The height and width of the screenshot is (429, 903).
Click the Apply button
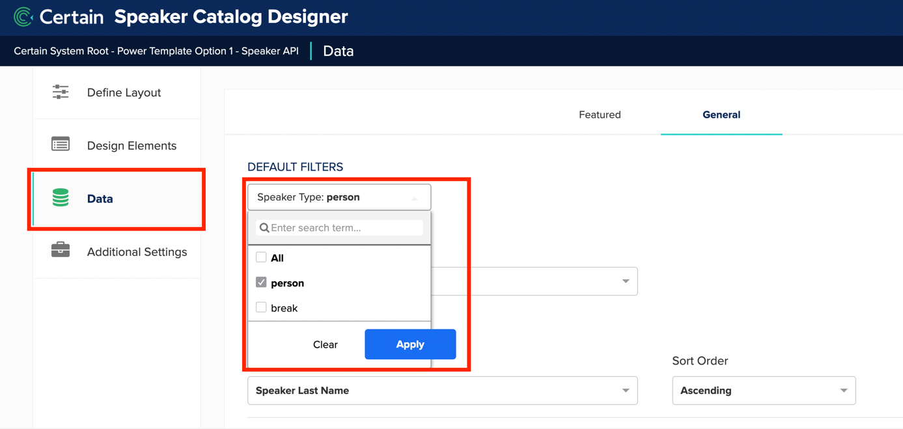[x=410, y=344]
